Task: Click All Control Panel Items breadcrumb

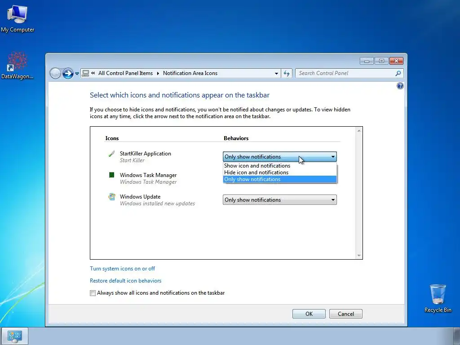Action: tap(126, 73)
